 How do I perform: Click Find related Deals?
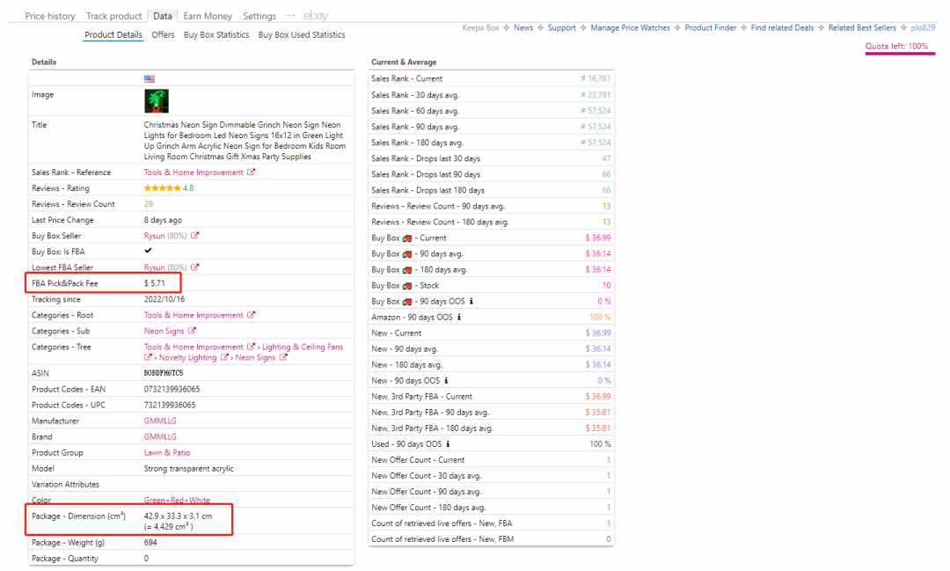coord(782,28)
